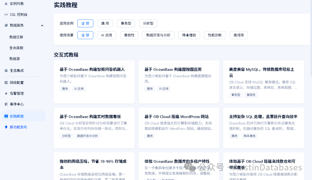Screen dimensions: 312x180
Task: Open 构建智能问答机器人 tutorial card
Action: (94, 82)
